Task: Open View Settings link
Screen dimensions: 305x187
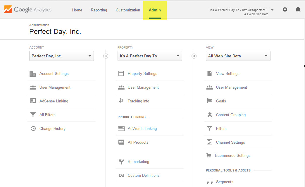Action: [x=228, y=73]
